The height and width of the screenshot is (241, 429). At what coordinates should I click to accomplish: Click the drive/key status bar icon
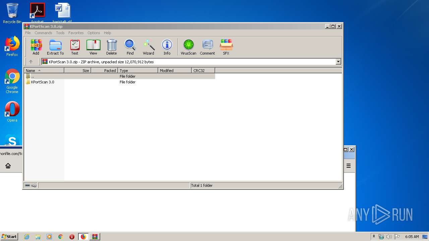pos(31,185)
